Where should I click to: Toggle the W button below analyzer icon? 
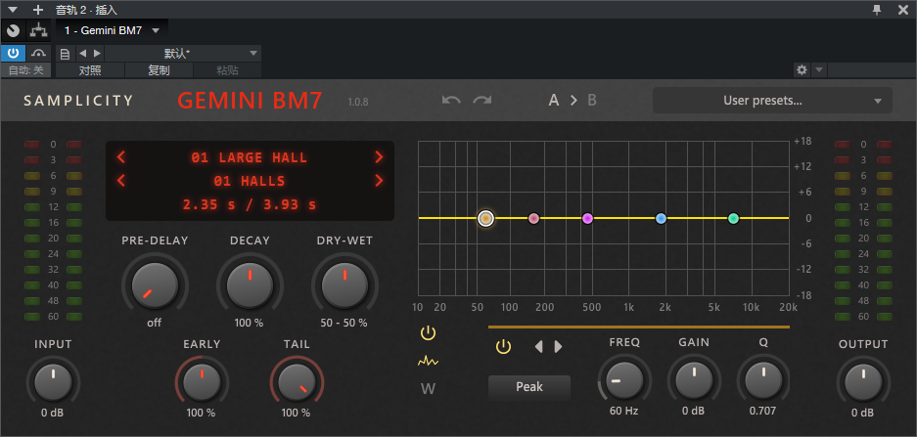coord(428,388)
